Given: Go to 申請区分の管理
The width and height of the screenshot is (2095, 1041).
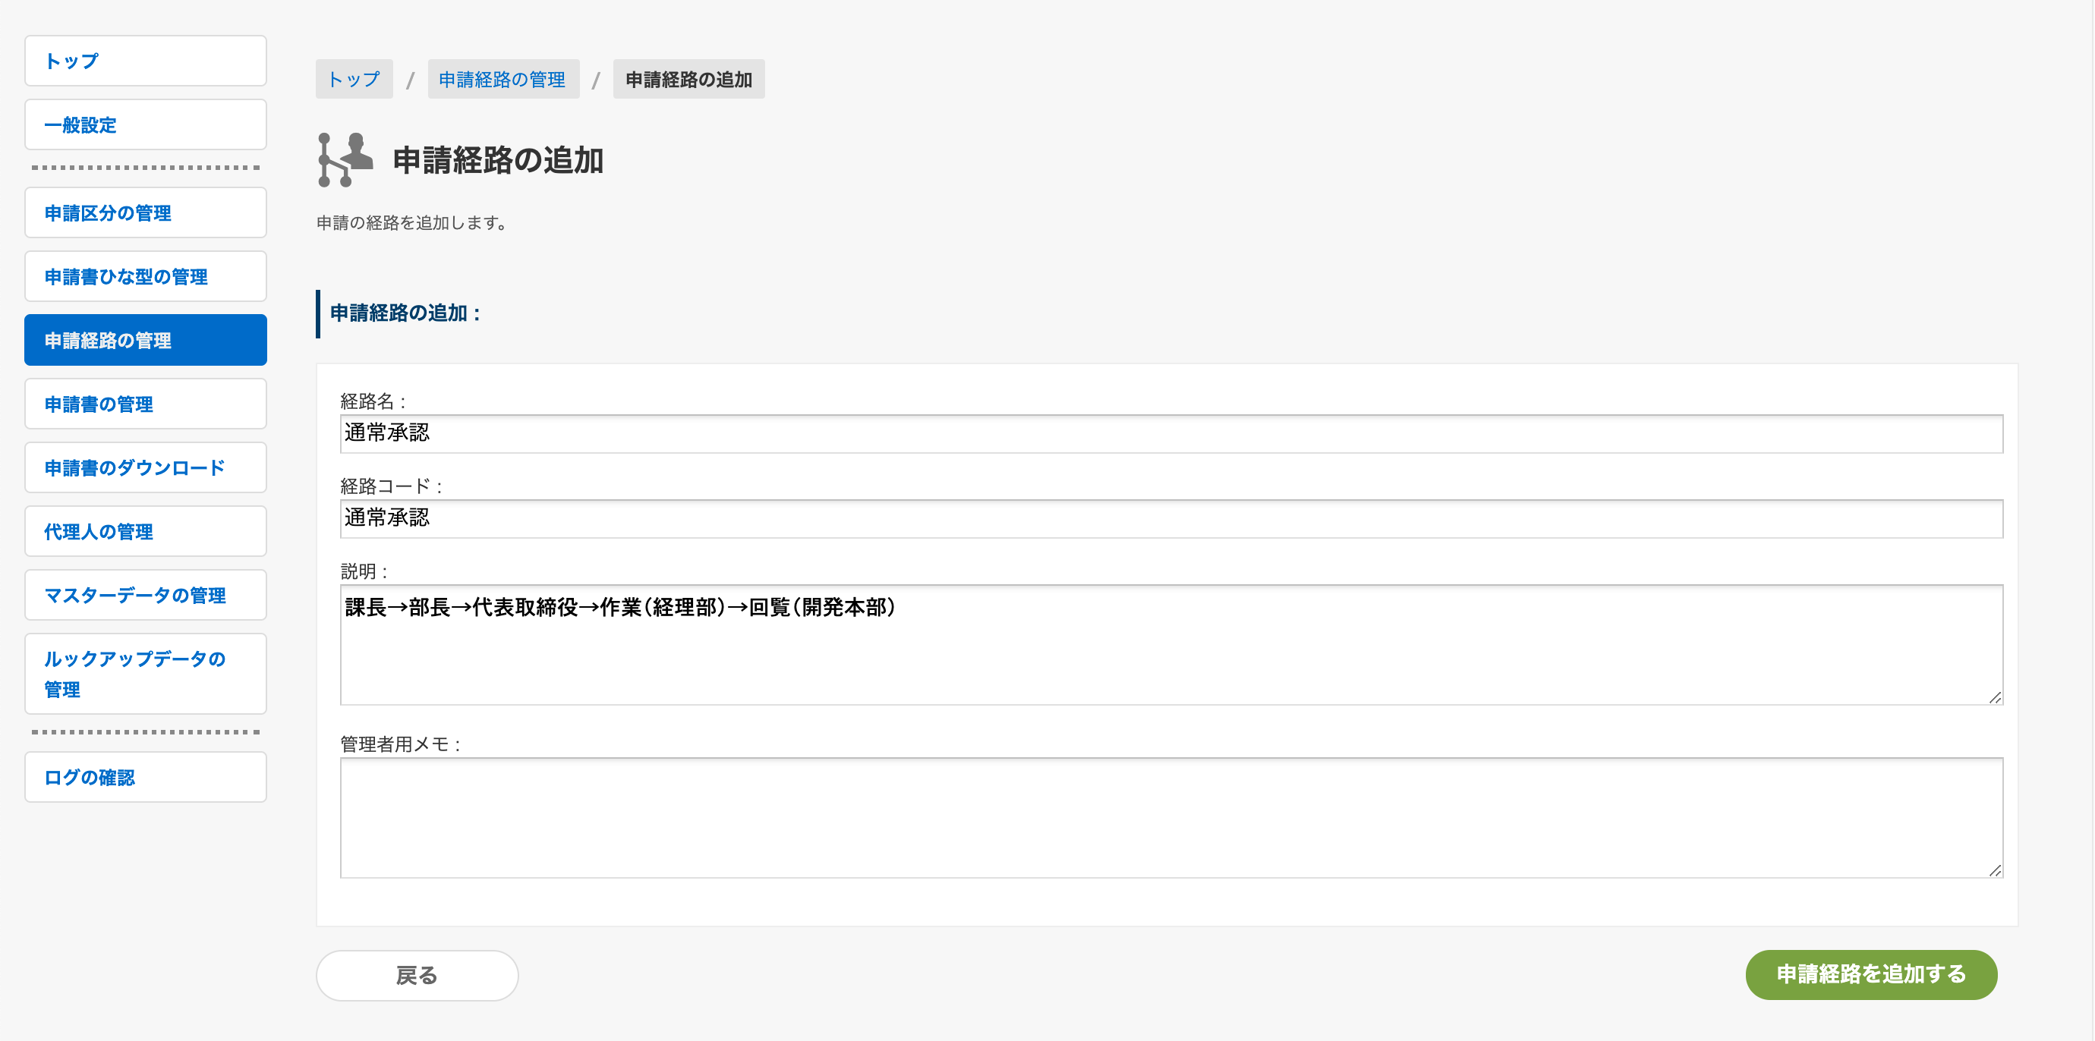Looking at the screenshot, I should pos(146,213).
